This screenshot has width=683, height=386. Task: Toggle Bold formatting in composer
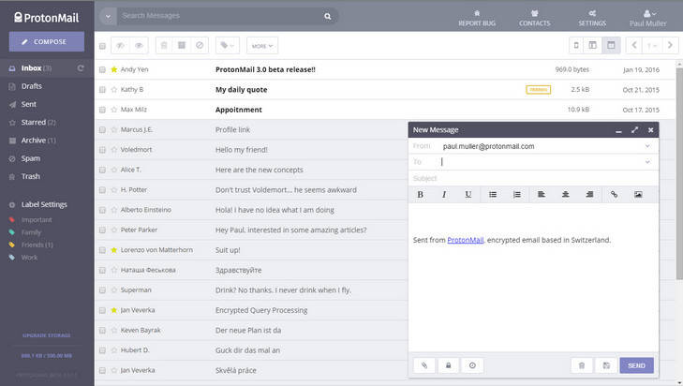tap(421, 194)
